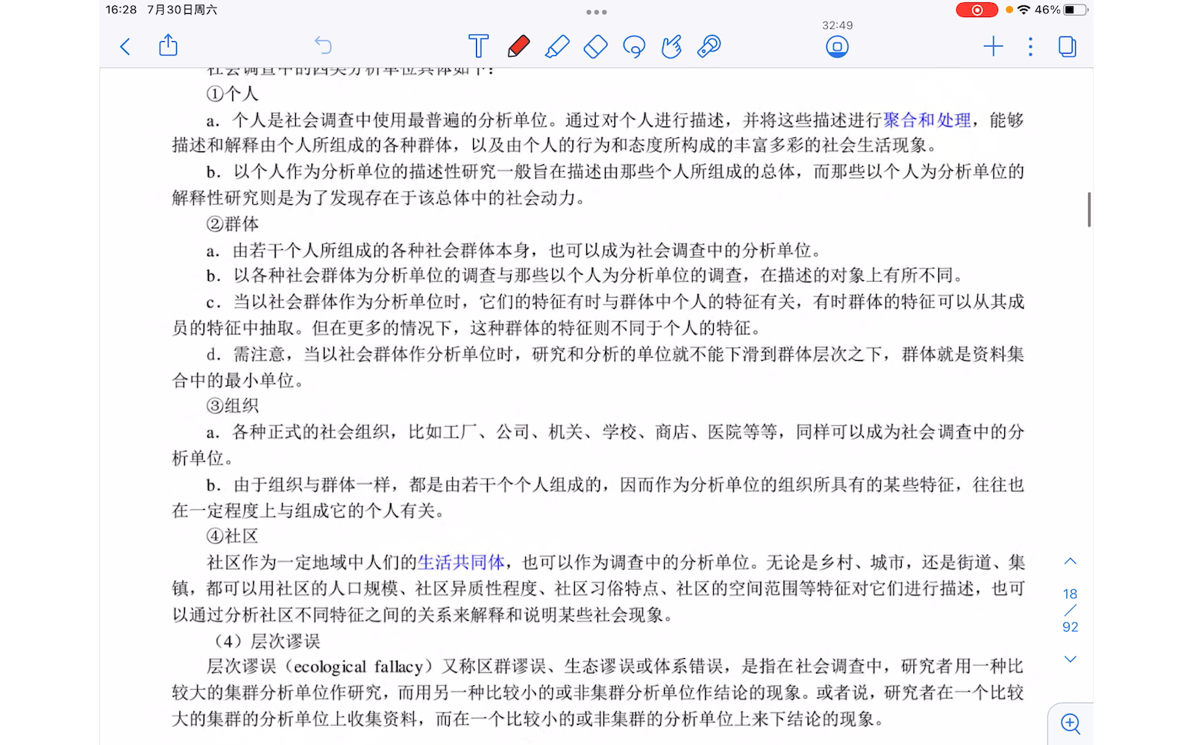Stop the screen recording indicator
This screenshot has height=745, width=1193.
coord(837,46)
